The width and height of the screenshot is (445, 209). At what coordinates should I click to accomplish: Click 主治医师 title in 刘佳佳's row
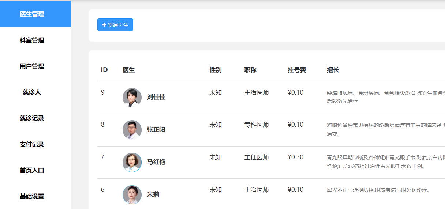pyautogui.click(x=257, y=92)
